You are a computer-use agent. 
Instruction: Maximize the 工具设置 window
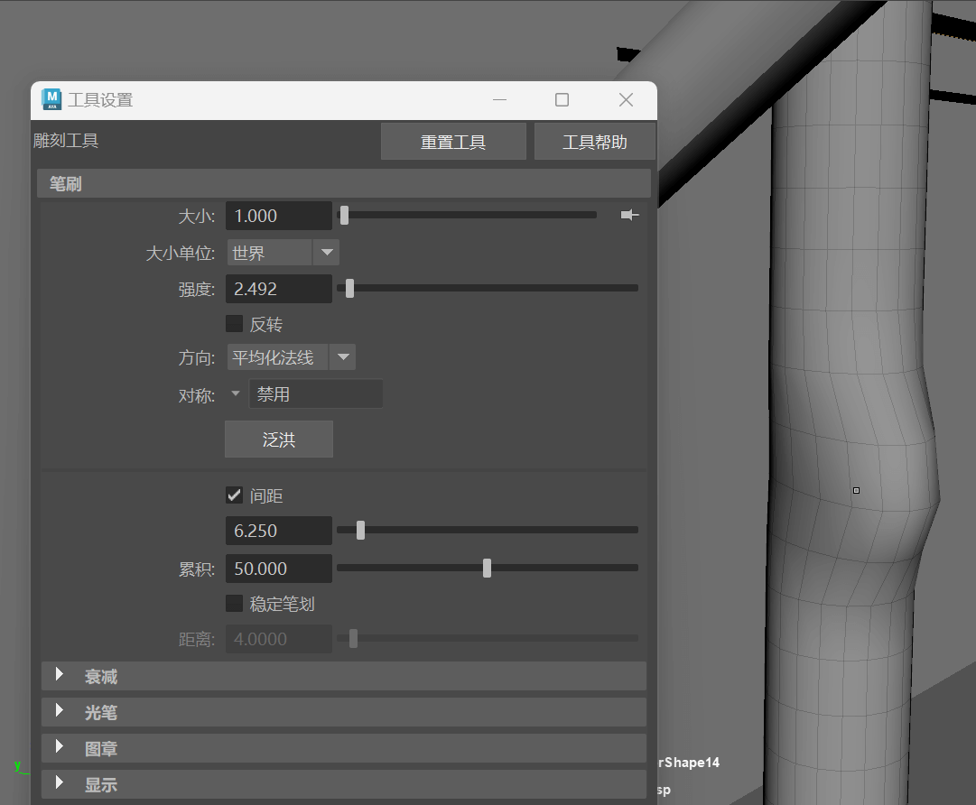pos(562,99)
